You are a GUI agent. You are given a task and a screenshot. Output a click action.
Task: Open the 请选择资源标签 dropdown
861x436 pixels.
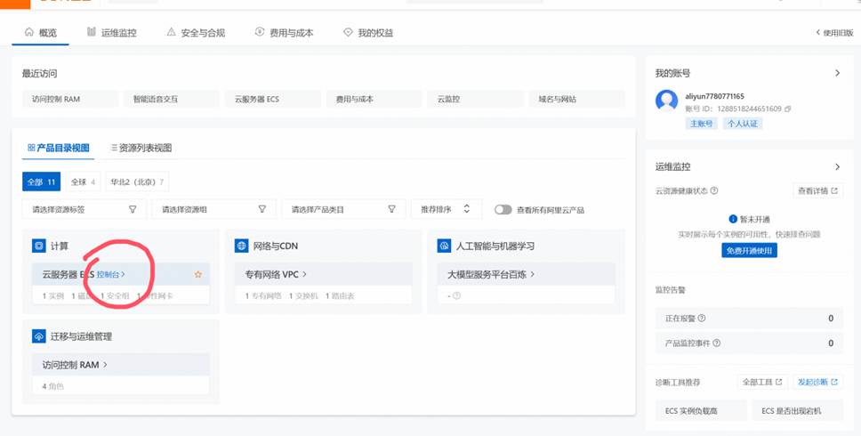coord(84,209)
